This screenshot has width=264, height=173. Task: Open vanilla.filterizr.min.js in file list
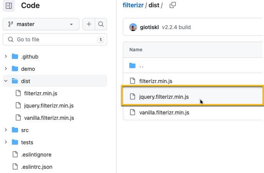point(164,113)
